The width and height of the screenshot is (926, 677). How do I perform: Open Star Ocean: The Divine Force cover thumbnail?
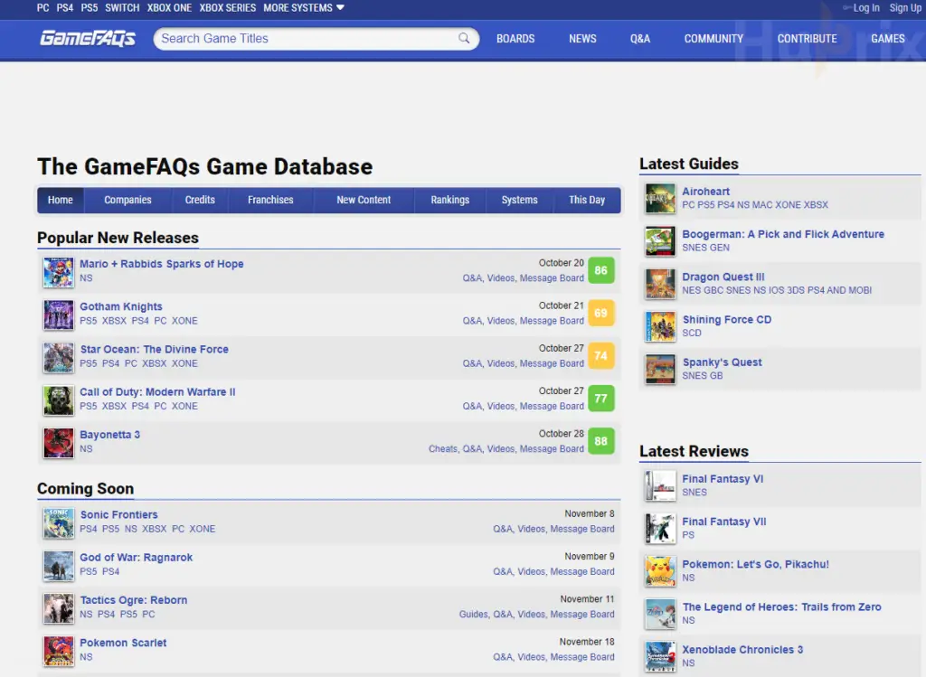(x=59, y=357)
